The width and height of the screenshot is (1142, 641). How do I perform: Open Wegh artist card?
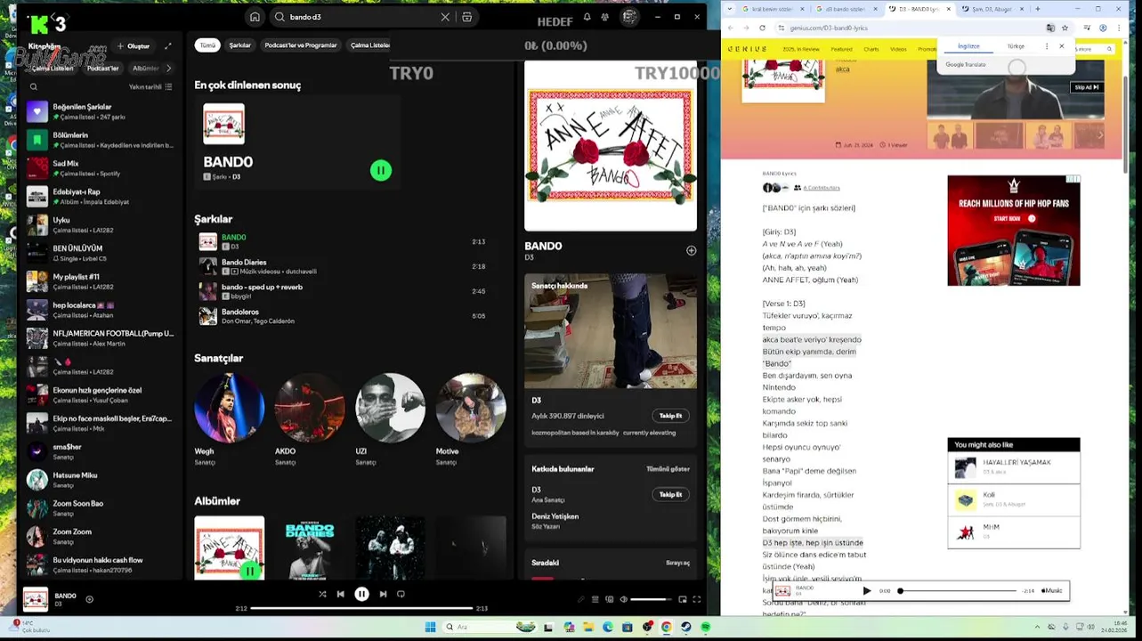click(229, 418)
